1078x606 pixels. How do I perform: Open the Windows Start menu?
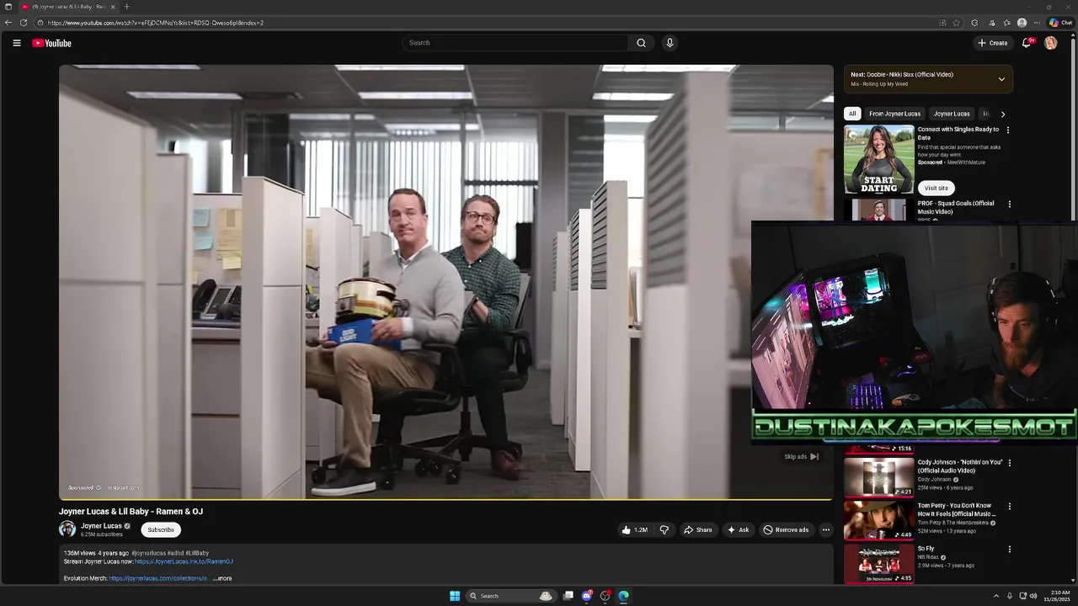click(x=455, y=596)
